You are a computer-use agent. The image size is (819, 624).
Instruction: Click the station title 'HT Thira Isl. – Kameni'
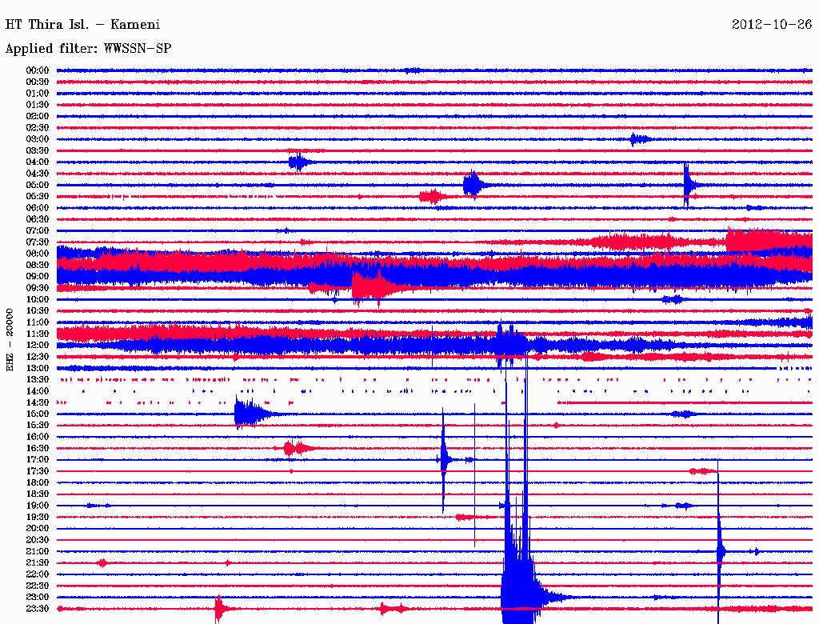click(x=82, y=25)
